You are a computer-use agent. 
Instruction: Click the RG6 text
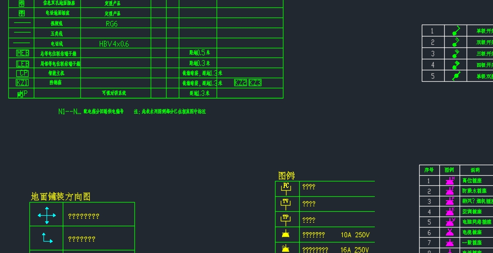click(x=112, y=24)
